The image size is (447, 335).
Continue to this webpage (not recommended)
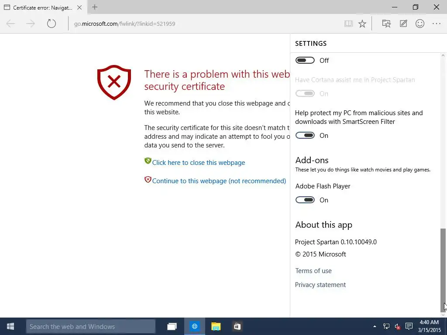[219, 181]
